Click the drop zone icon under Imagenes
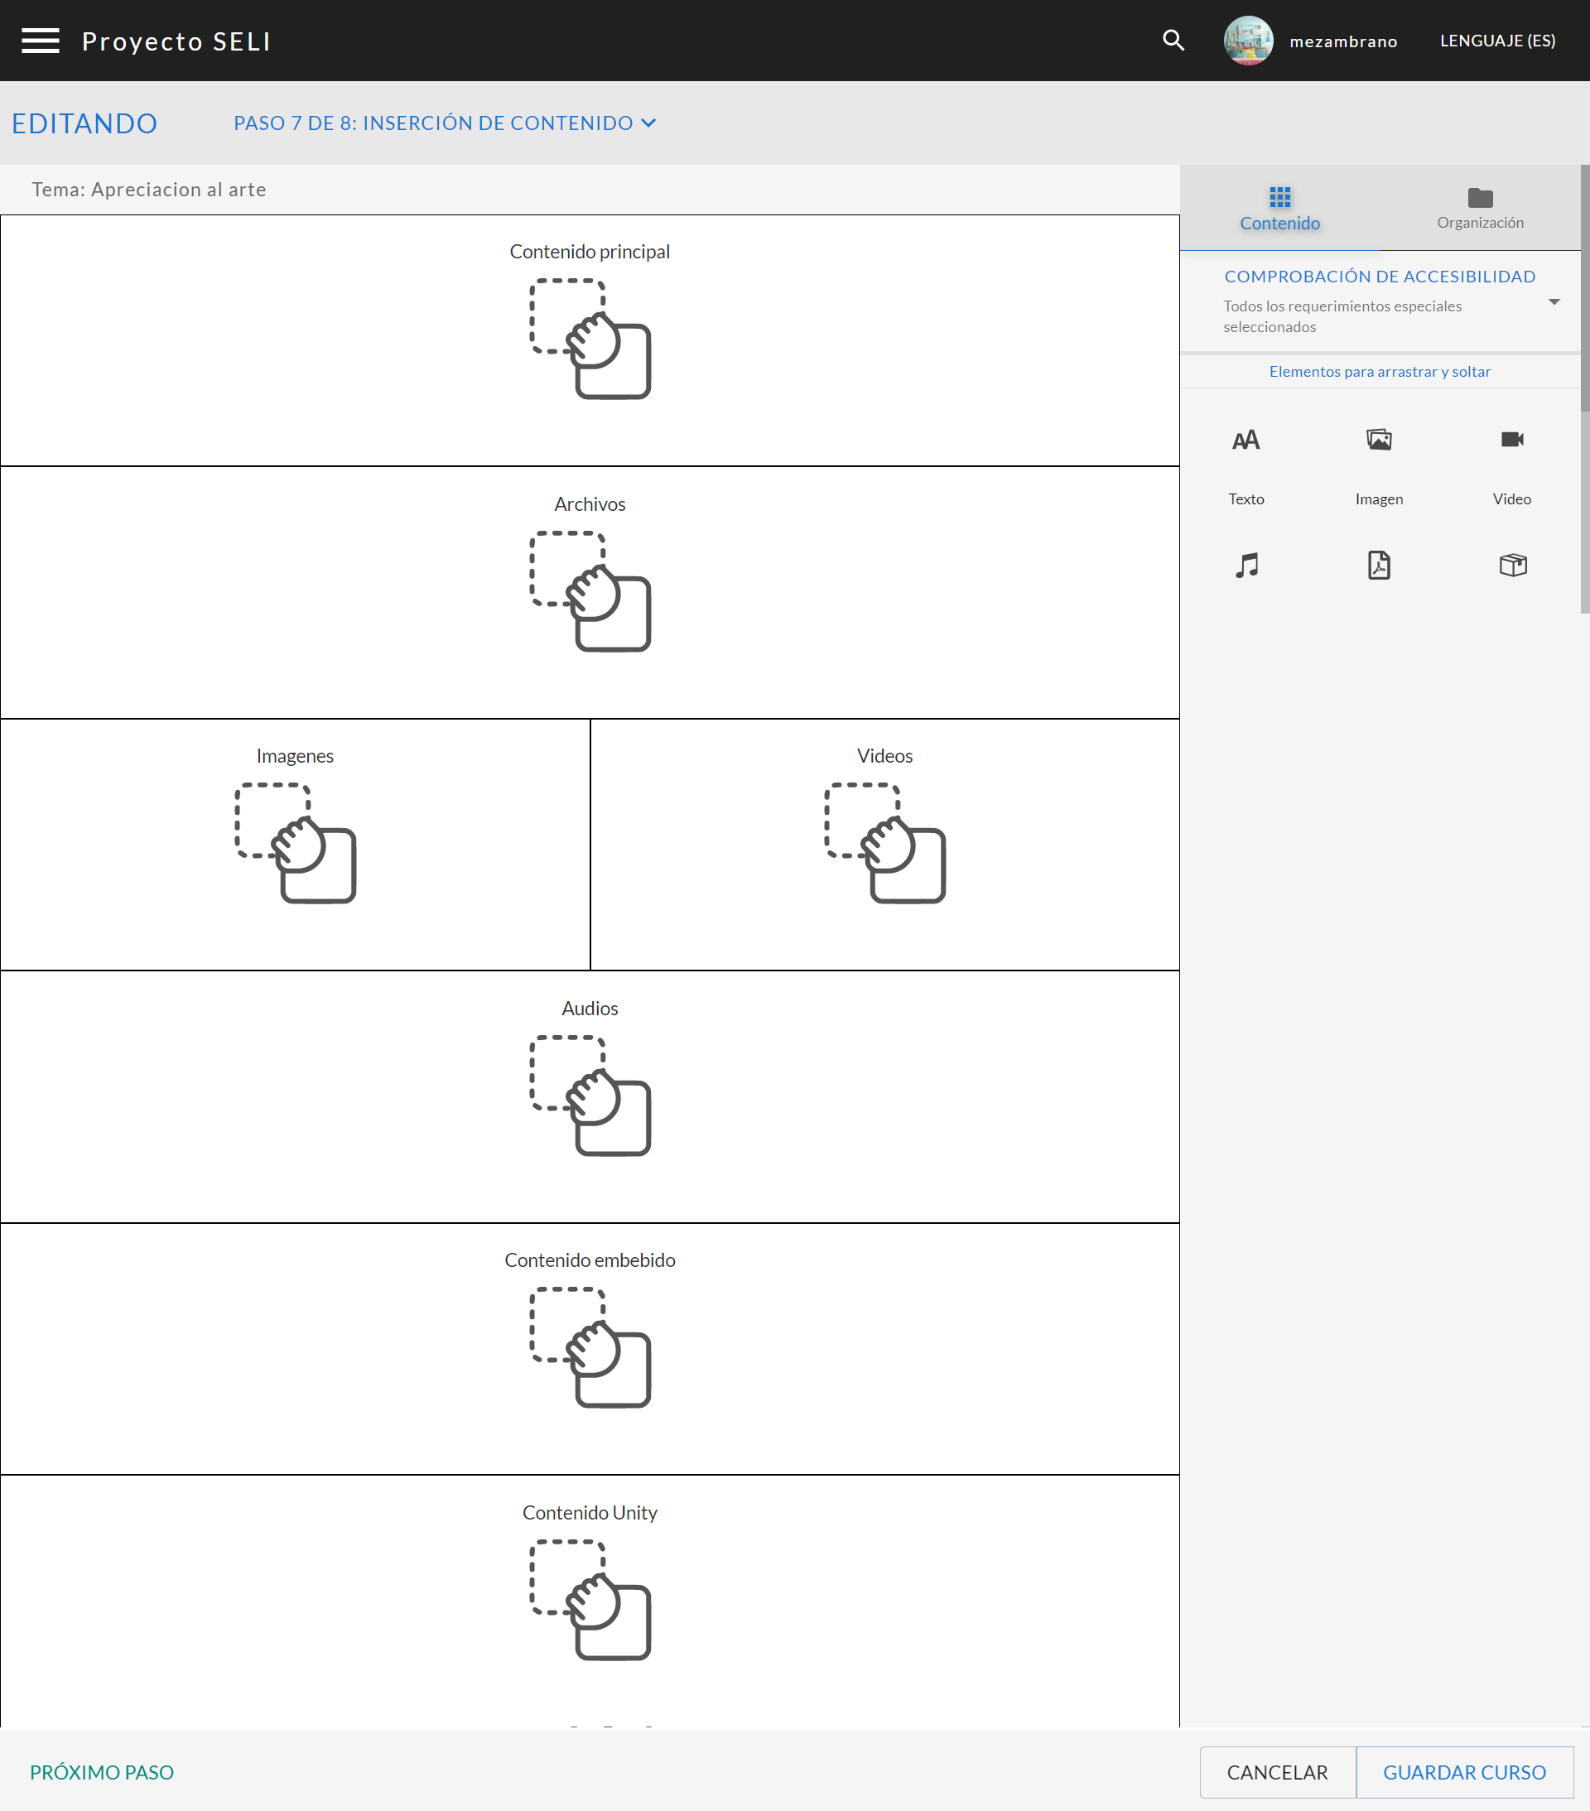Image resolution: width=1590 pixels, height=1811 pixels. tap(295, 844)
